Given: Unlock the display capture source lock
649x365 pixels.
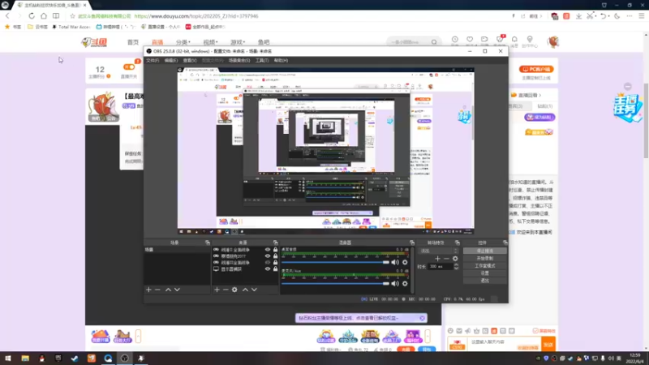Looking at the screenshot, I should click(x=275, y=269).
